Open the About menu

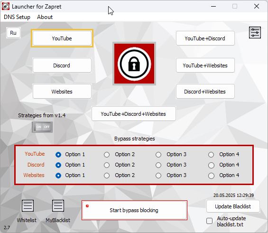(45, 17)
